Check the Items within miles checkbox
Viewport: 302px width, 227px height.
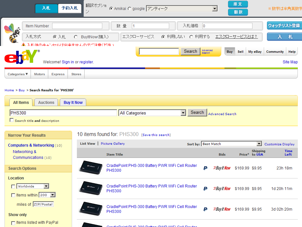click(13, 195)
